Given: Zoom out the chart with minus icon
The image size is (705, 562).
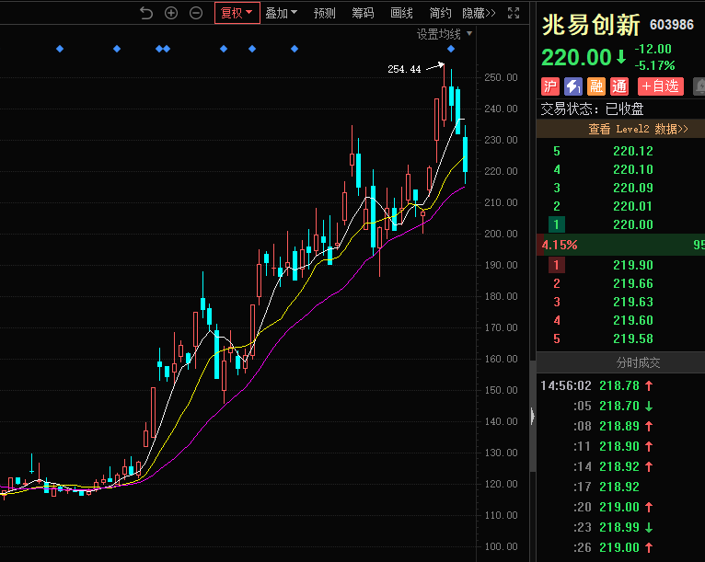Looking at the screenshot, I should pyautogui.click(x=196, y=13).
